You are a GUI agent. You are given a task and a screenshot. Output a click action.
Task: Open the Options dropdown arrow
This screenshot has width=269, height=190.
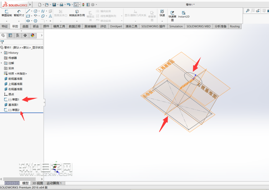[x=96, y=5]
